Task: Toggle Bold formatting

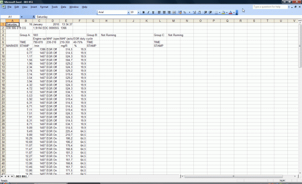Action: (x=143, y=12)
